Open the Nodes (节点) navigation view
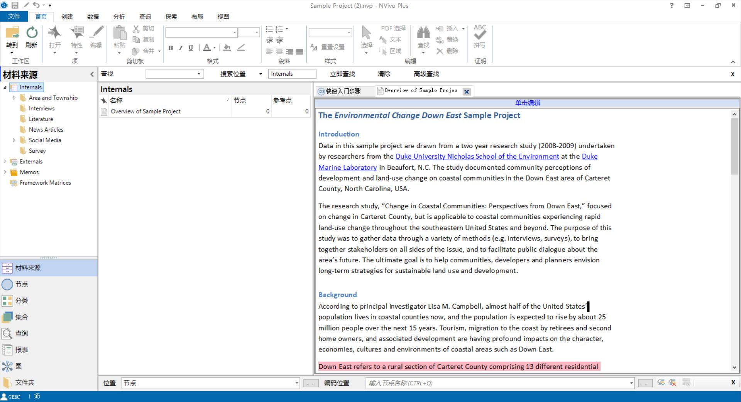741x402 pixels. (x=22, y=284)
